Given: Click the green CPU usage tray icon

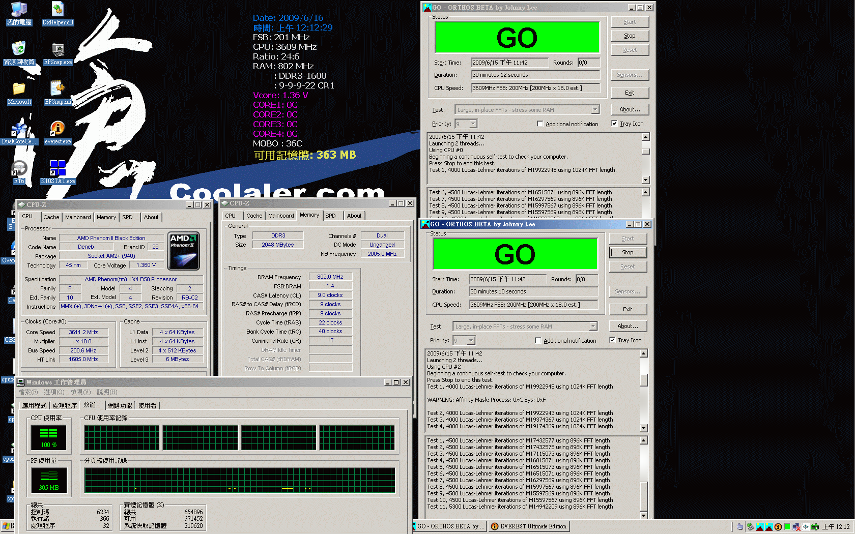Looking at the screenshot, I should tap(787, 527).
